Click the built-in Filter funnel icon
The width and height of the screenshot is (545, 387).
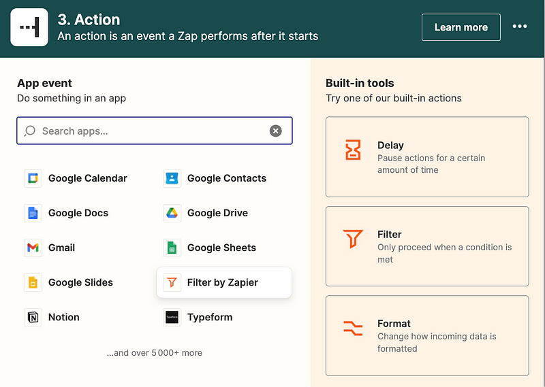(353, 239)
